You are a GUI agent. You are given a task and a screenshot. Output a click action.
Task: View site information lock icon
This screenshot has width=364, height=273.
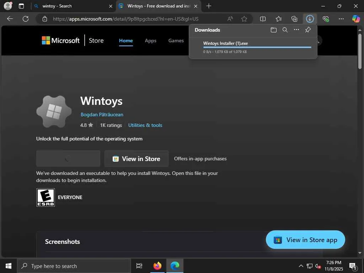[45, 19]
